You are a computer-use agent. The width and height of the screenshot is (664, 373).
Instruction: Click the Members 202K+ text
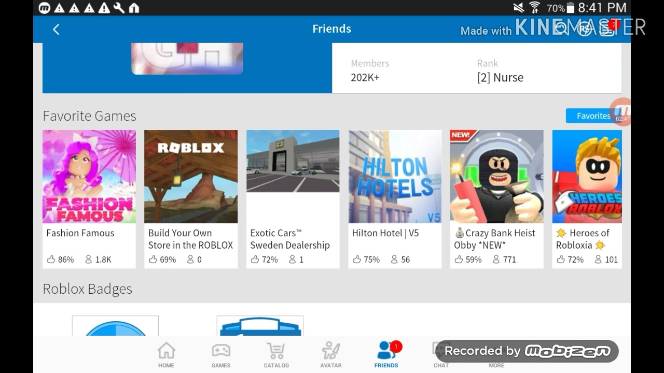click(x=365, y=78)
